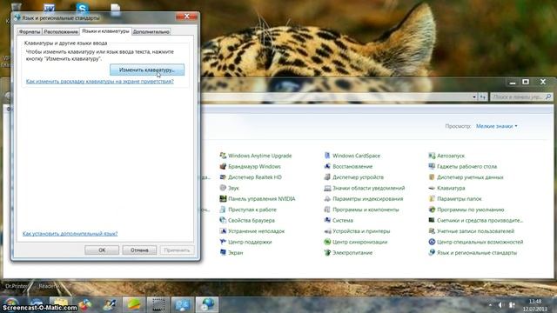
Task: Switch to the Дополнительно tab
Action: coord(151,31)
